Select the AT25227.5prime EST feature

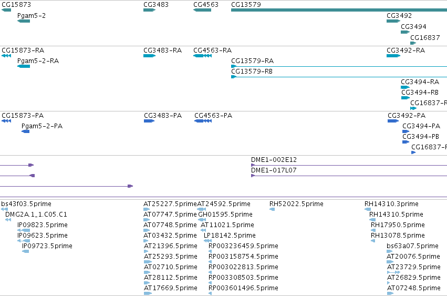(x=147, y=209)
